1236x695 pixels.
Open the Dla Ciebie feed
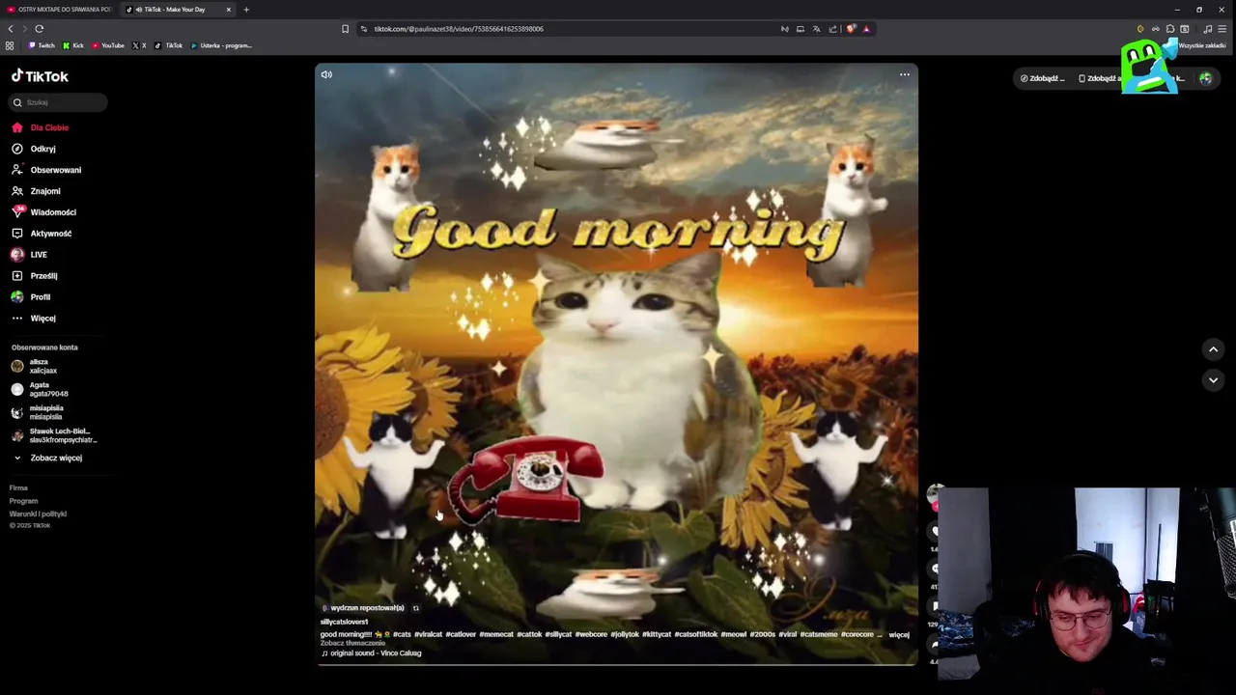[x=41, y=127]
